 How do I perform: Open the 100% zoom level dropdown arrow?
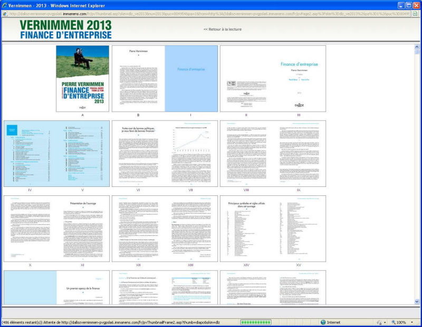click(412, 322)
